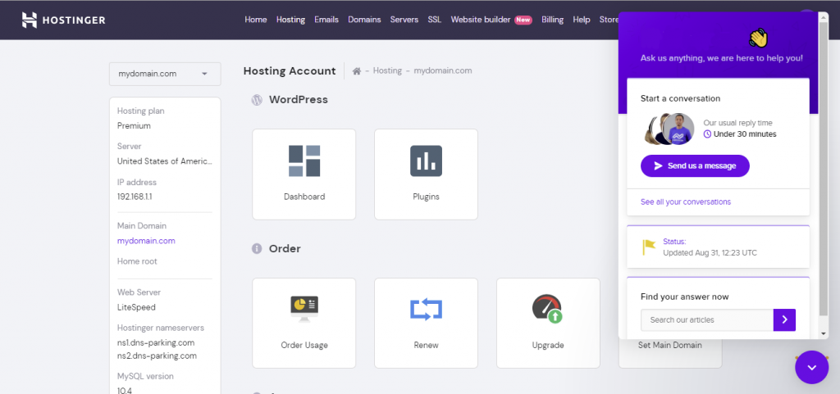Screen dimensions: 840x394
Task: Click the ns2.dns-parking.com nameserver text
Action: coord(157,356)
